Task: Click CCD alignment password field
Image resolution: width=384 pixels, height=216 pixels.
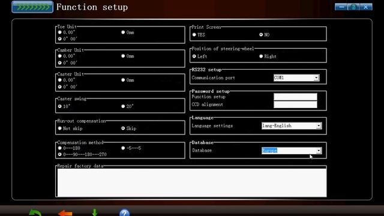Action: coord(295,104)
